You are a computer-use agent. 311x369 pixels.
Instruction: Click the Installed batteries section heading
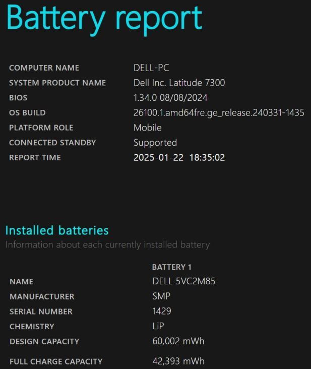[x=57, y=231]
